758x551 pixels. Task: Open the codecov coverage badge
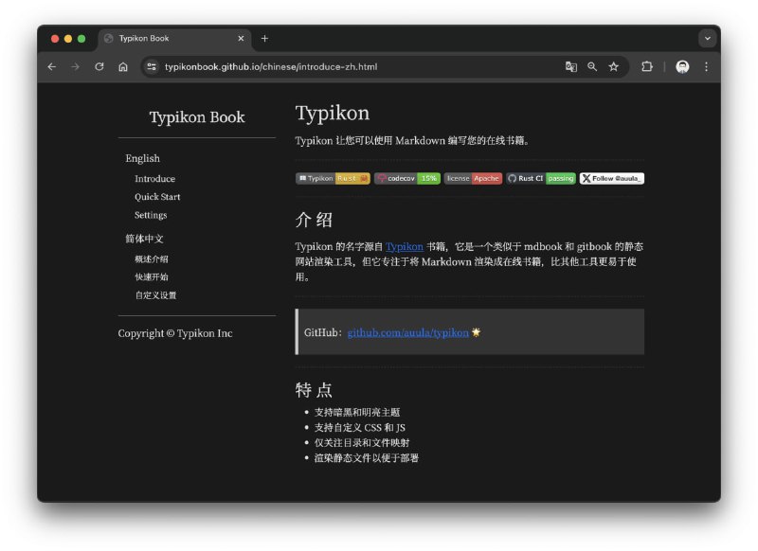[406, 178]
